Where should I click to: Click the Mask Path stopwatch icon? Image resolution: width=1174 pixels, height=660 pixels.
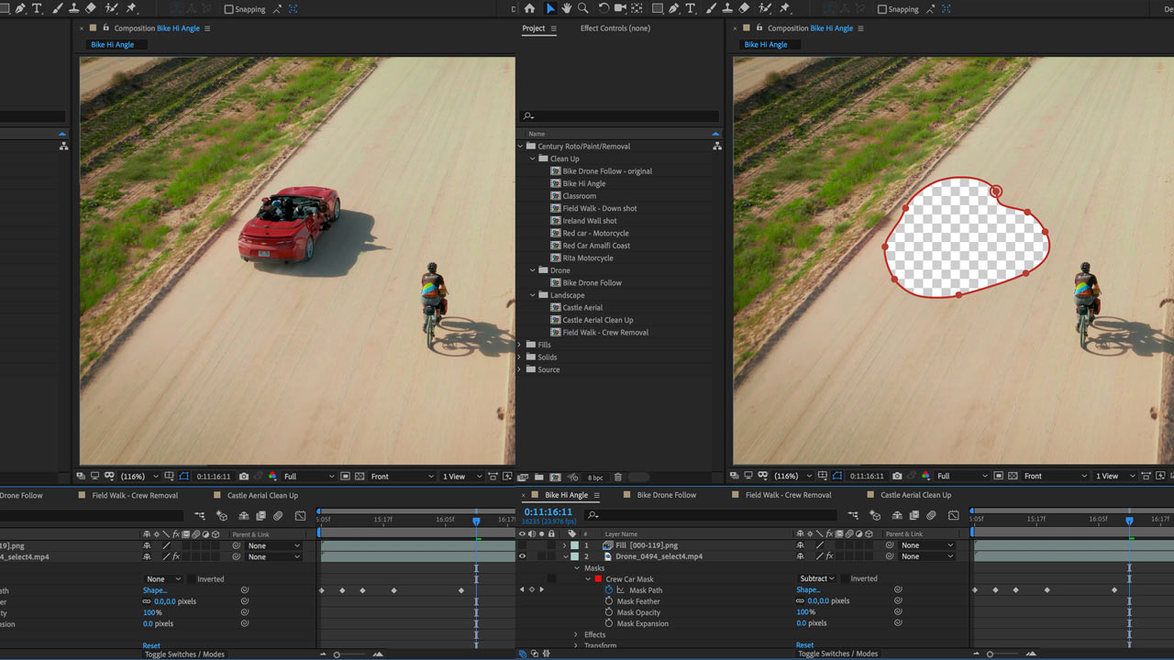(609, 590)
